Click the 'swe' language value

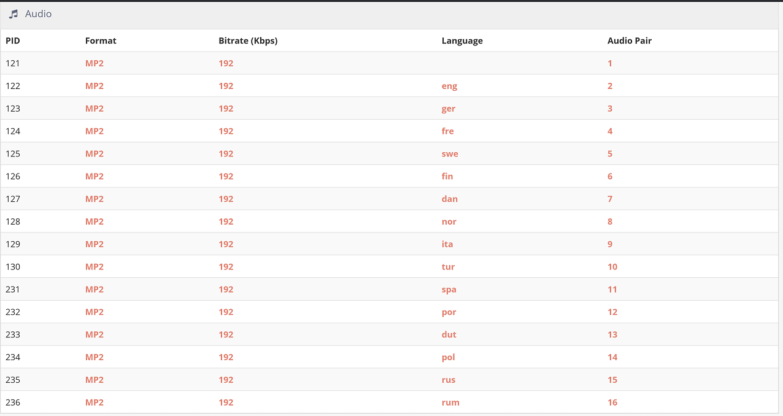point(450,154)
